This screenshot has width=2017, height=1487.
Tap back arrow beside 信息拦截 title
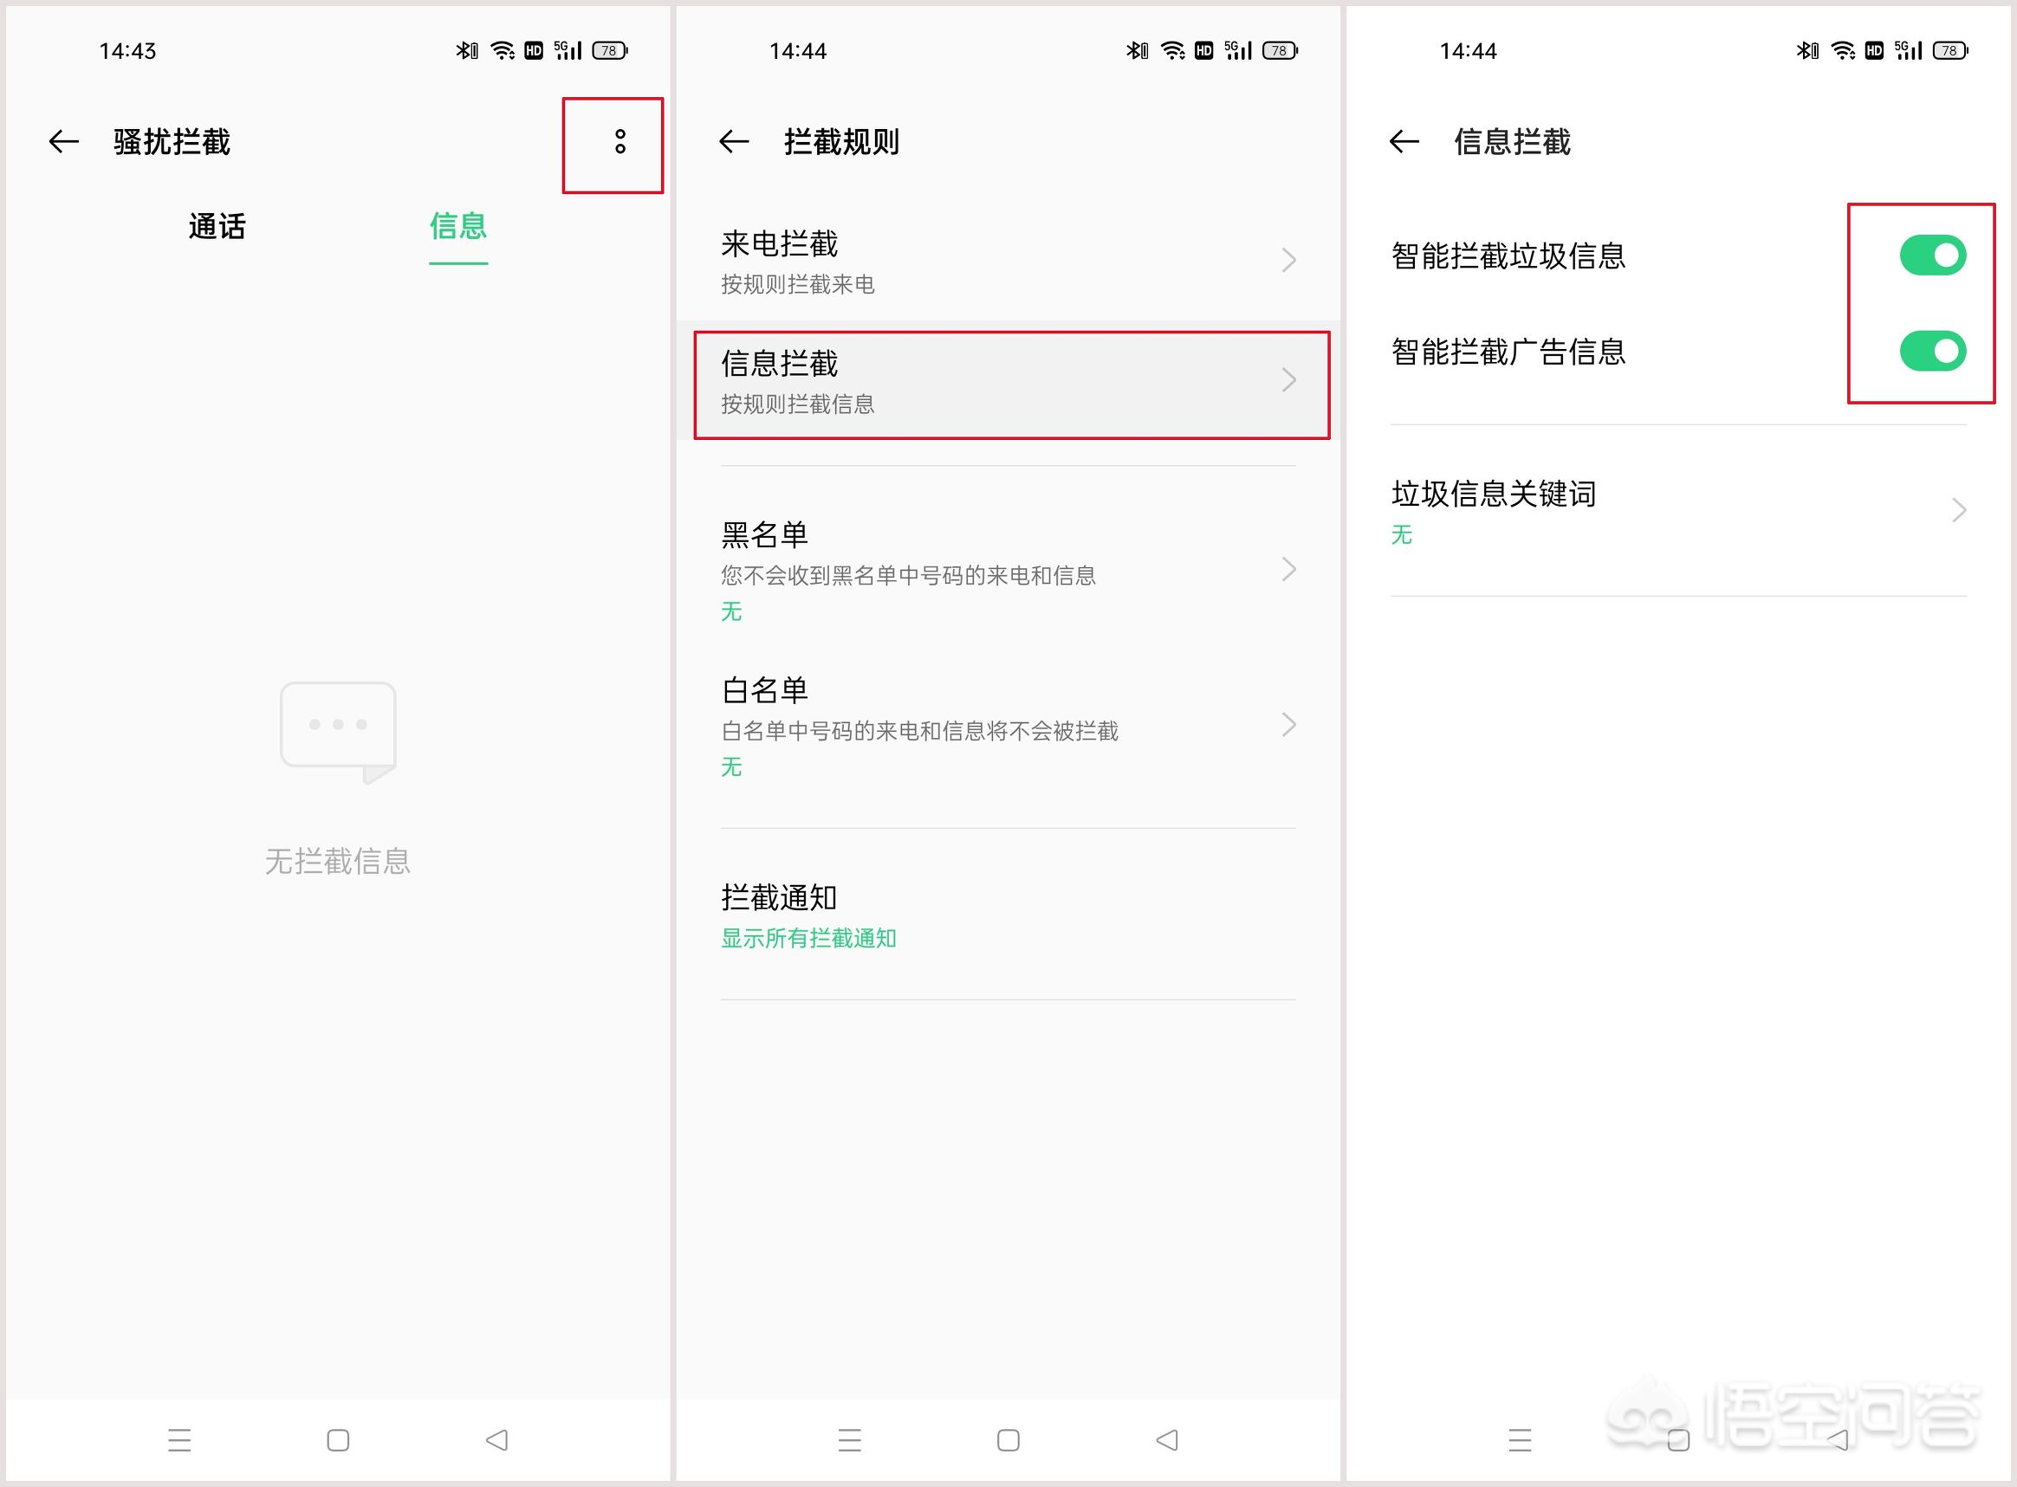pos(1404,141)
